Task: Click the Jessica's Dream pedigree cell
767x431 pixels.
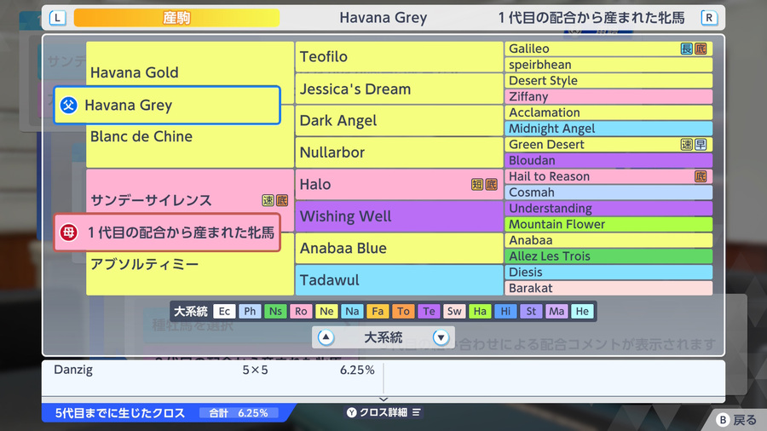Action: pos(399,89)
